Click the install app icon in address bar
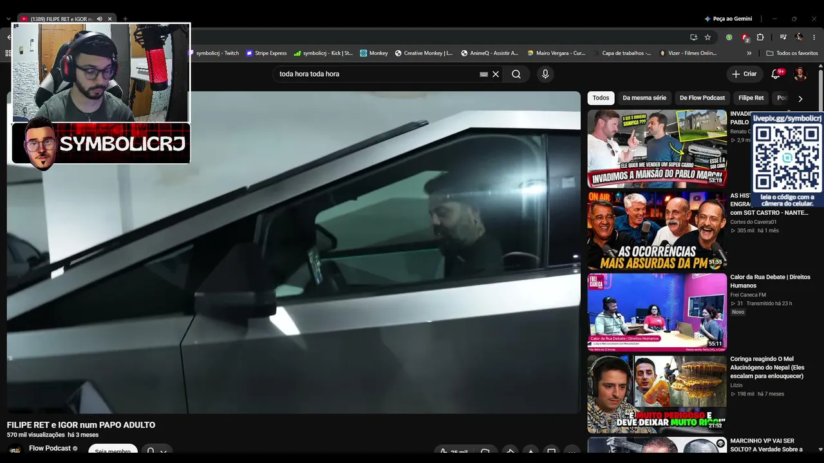Screen dimensions: 824x463 tap(693, 37)
